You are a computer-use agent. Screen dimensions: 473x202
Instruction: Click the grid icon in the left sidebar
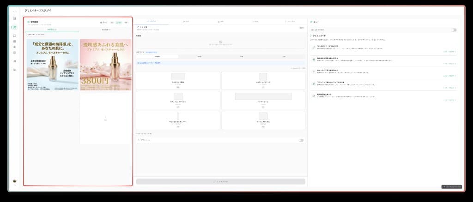(x=15, y=41)
